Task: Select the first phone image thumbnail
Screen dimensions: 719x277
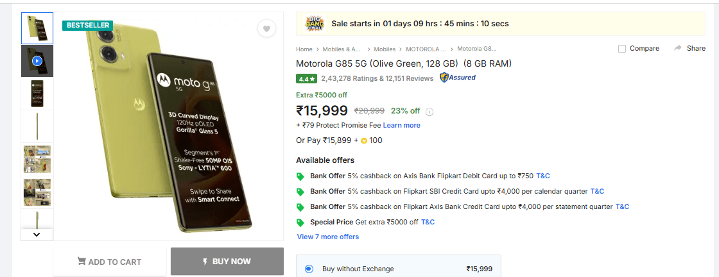Action: pos(37,28)
